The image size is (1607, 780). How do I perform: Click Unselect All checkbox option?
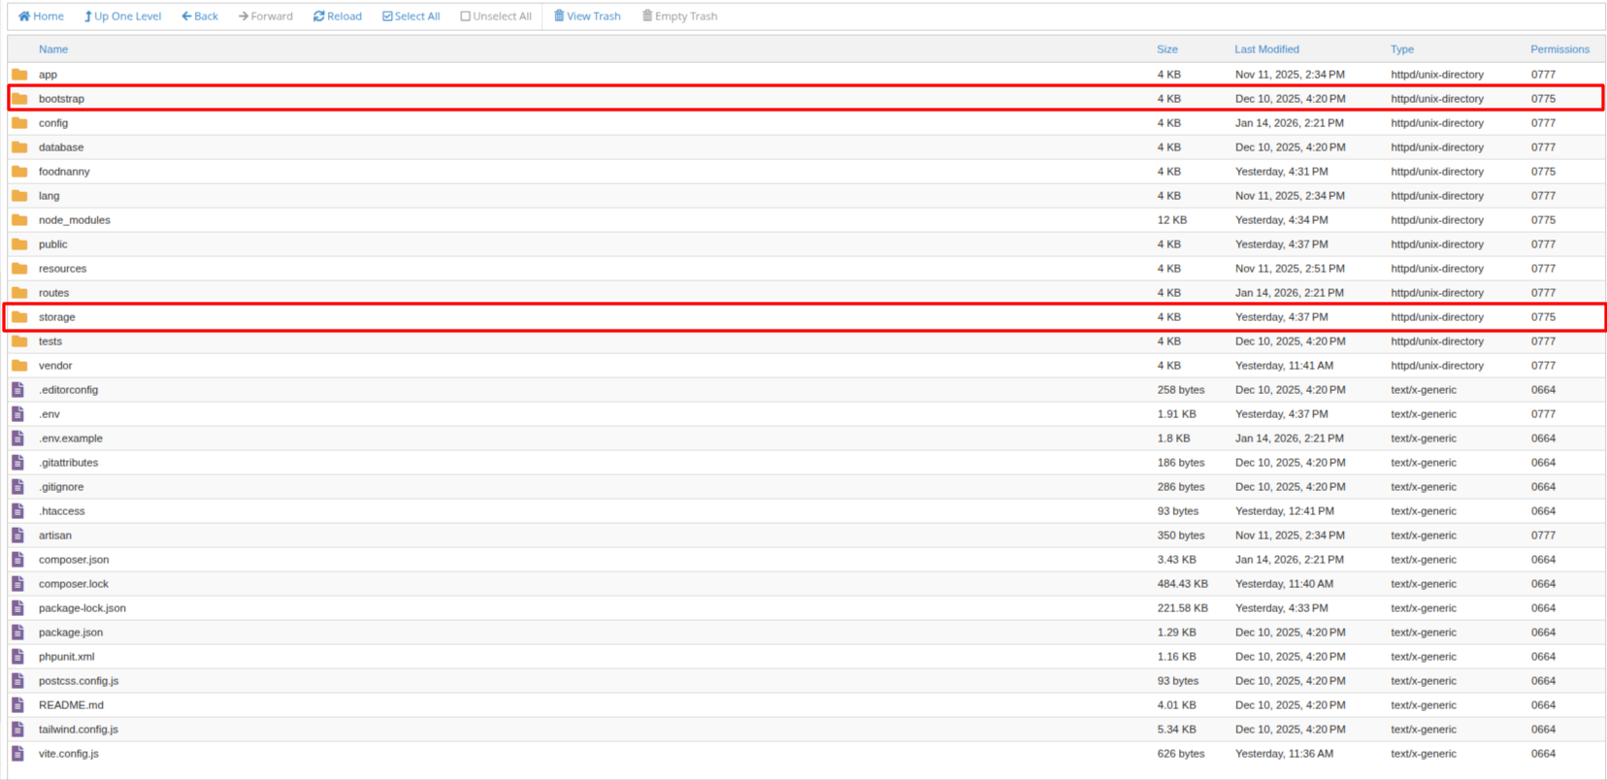pos(495,16)
